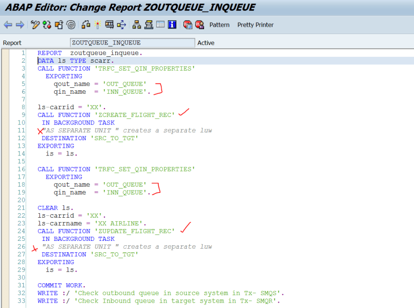The width and height of the screenshot is (414, 308).
Task: Click code line 'DATA ls TYPE scarr.'
Action: [x=75, y=61]
